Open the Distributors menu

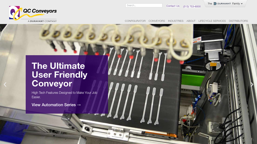(238, 21)
